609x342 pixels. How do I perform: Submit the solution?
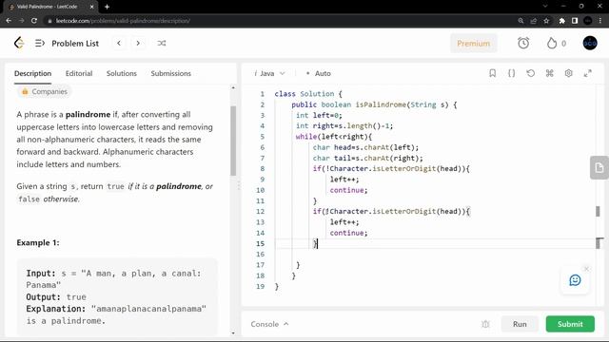coord(570,324)
